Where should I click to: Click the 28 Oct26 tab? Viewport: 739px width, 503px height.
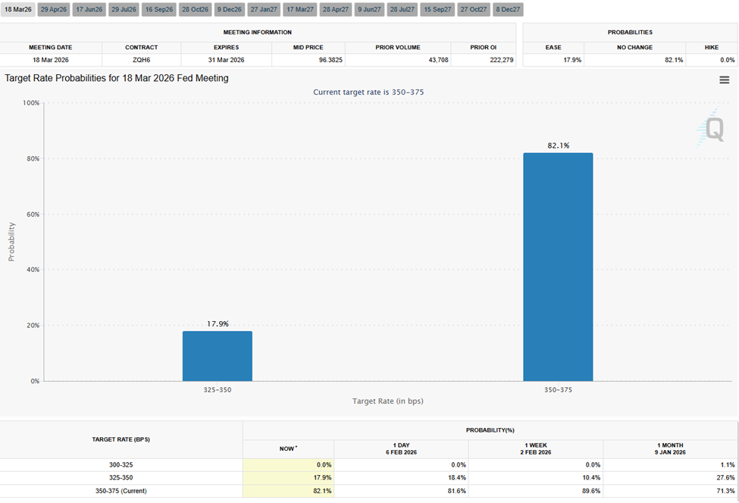[x=194, y=11]
